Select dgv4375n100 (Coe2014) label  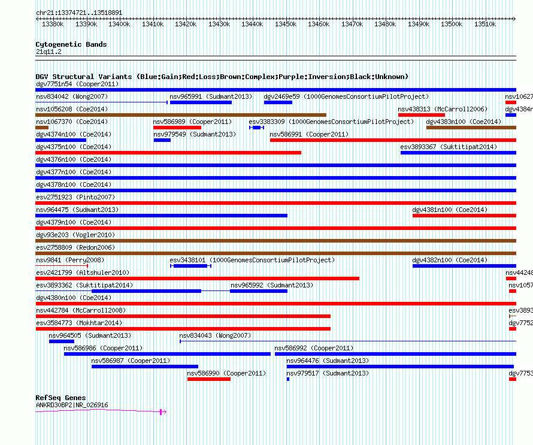pos(74,147)
